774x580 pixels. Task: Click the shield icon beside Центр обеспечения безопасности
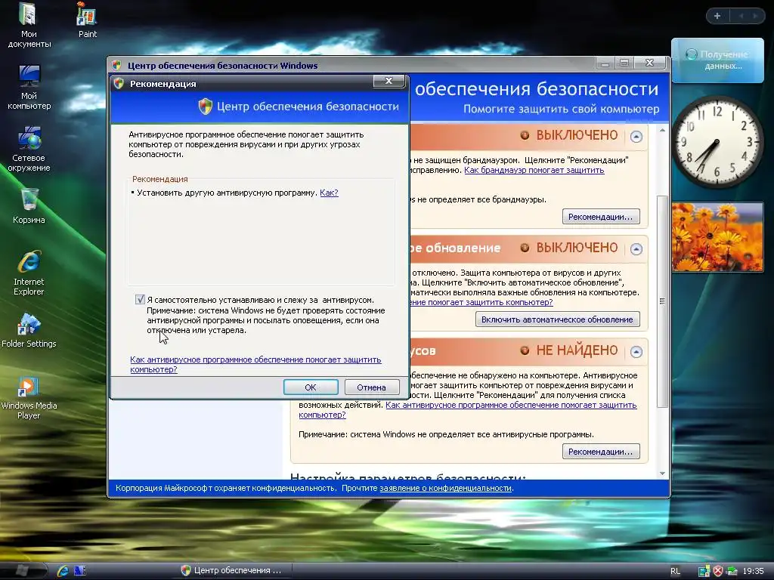(206, 106)
